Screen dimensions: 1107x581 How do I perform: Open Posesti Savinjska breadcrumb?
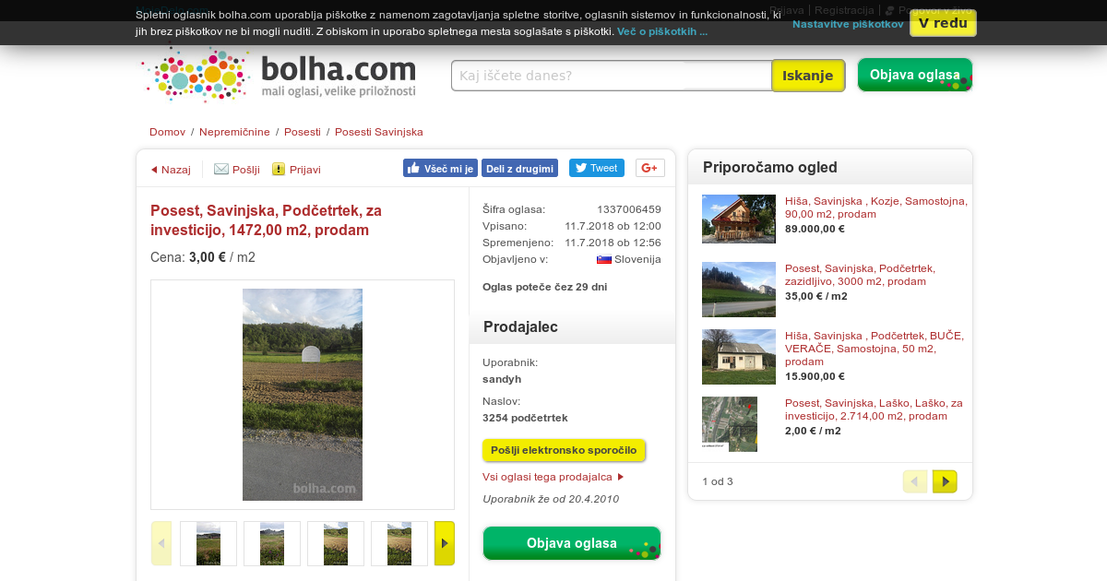379,132
